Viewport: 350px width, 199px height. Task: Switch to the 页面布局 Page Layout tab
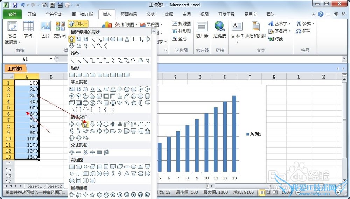click(x=129, y=14)
